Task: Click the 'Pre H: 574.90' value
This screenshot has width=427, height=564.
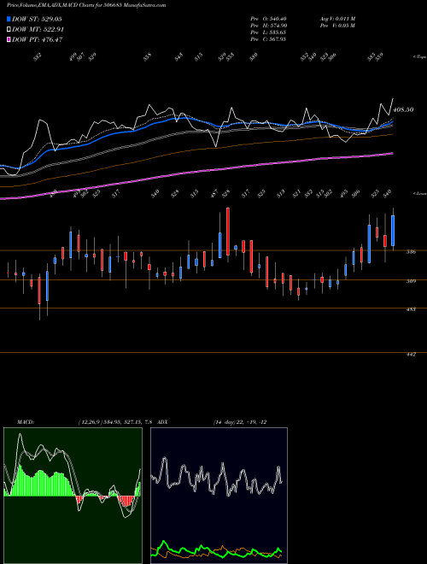Action: [268, 26]
